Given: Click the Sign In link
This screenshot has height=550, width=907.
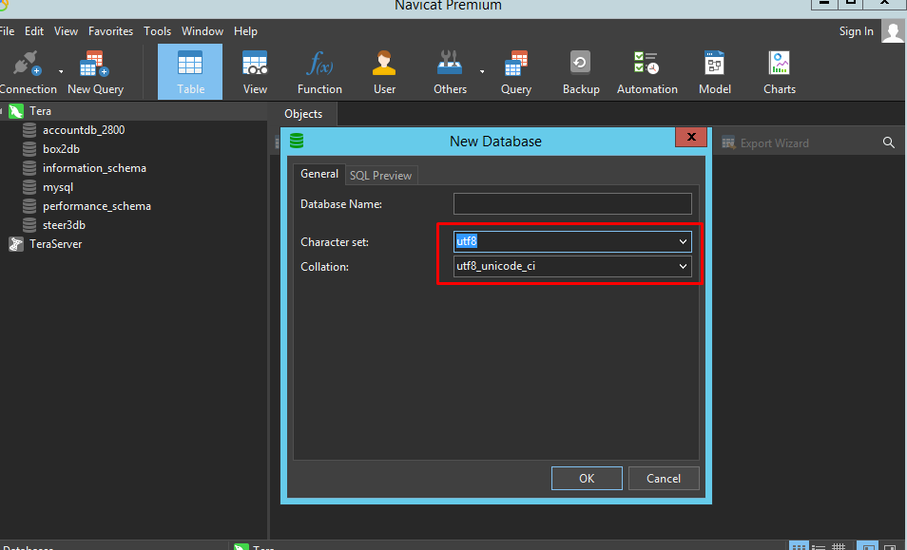Looking at the screenshot, I should [x=856, y=31].
